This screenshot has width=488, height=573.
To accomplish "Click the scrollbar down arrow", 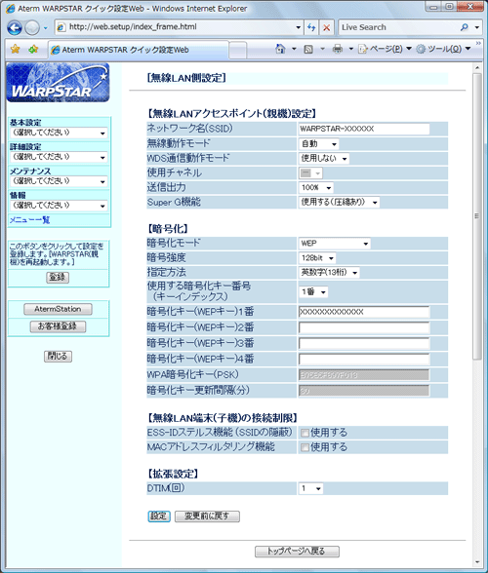I will coord(477,562).
